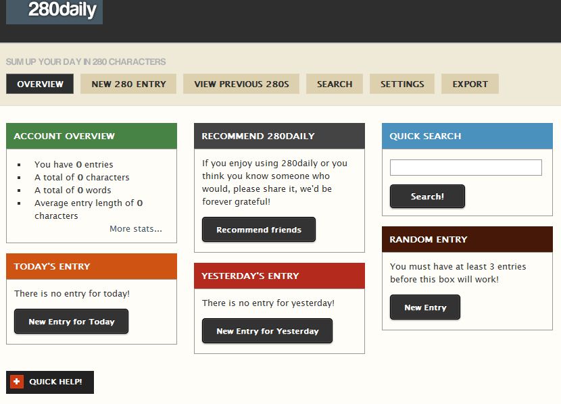
Task: Click the Today's Entry header
Action: coord(92,266)
